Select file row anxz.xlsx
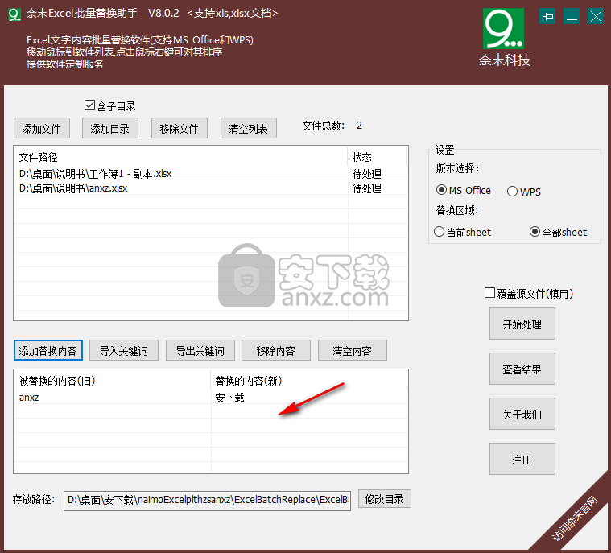The width and height of the screenshot is (611, 553). coord(211,188)
